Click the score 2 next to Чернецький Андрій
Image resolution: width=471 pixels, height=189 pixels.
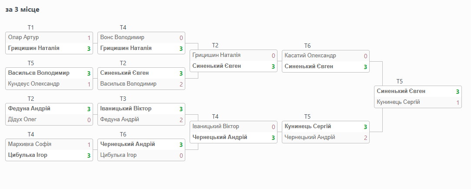tap(366, 138)
